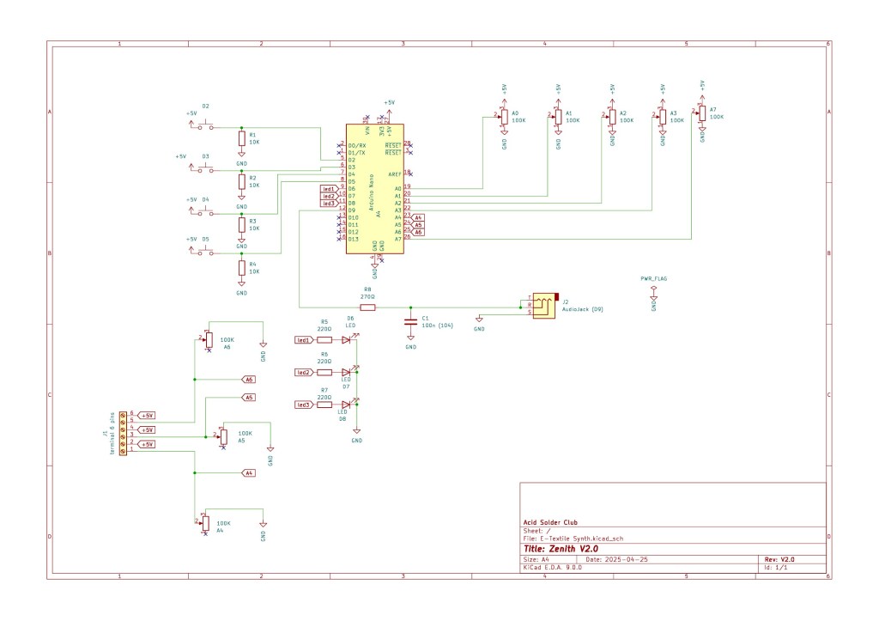Select the Title: Zenith V2.0 field
The image size is (879, 621).
tap(561, 548)
